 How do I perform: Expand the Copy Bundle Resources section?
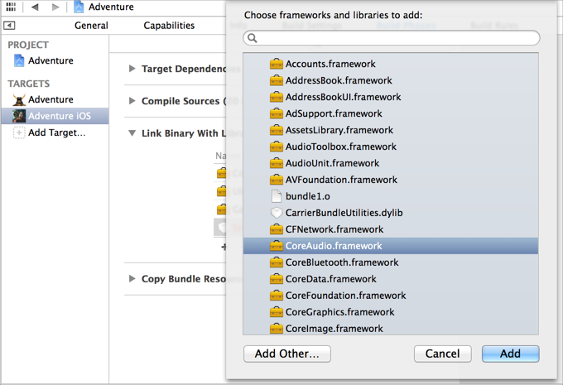(x=132, y=278)
